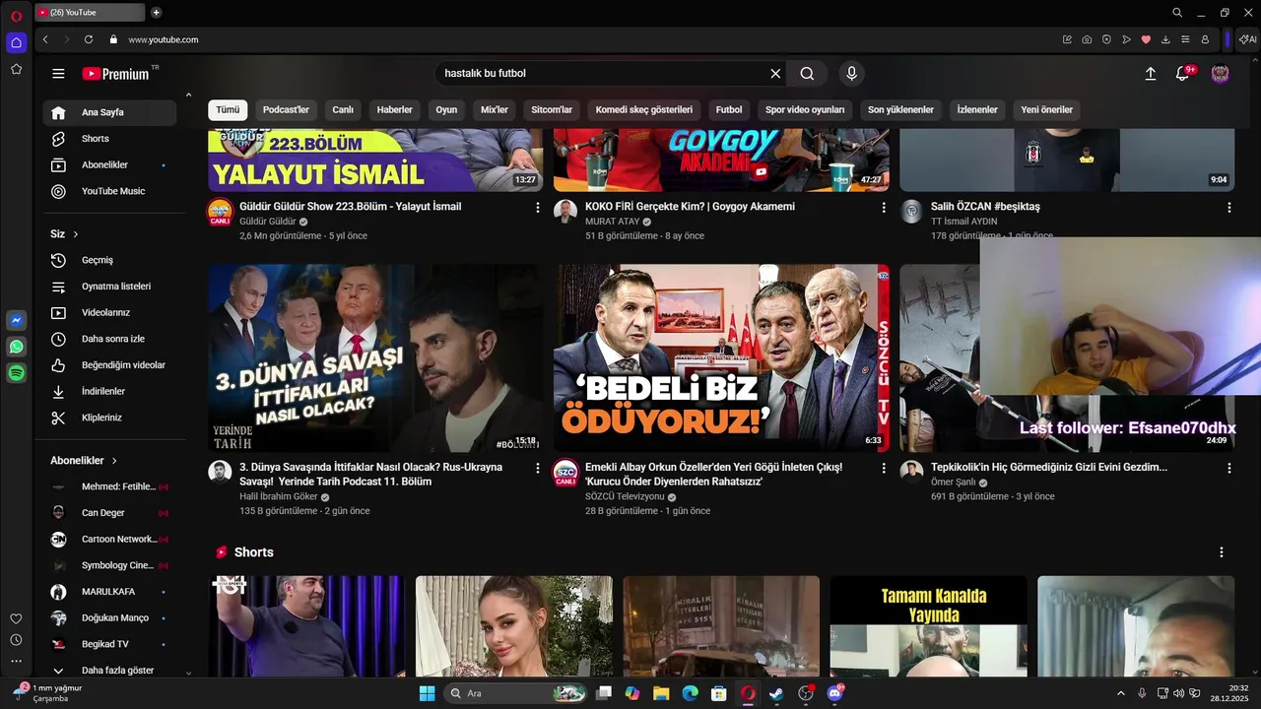The height and width of the screenshot is (709, 1261).
Task: Open Messenger in Opera sidebar
Action: tap(16, 320)
